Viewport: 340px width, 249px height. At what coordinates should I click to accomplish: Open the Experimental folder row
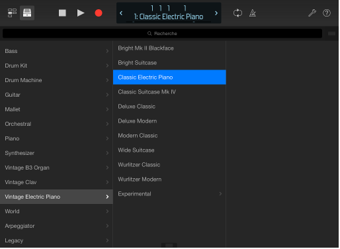[x=169, y=194]
